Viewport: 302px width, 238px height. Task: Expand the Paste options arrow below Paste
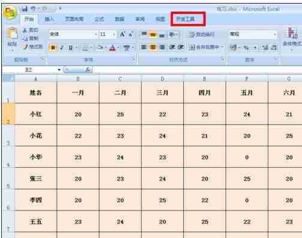click(12, 50)
